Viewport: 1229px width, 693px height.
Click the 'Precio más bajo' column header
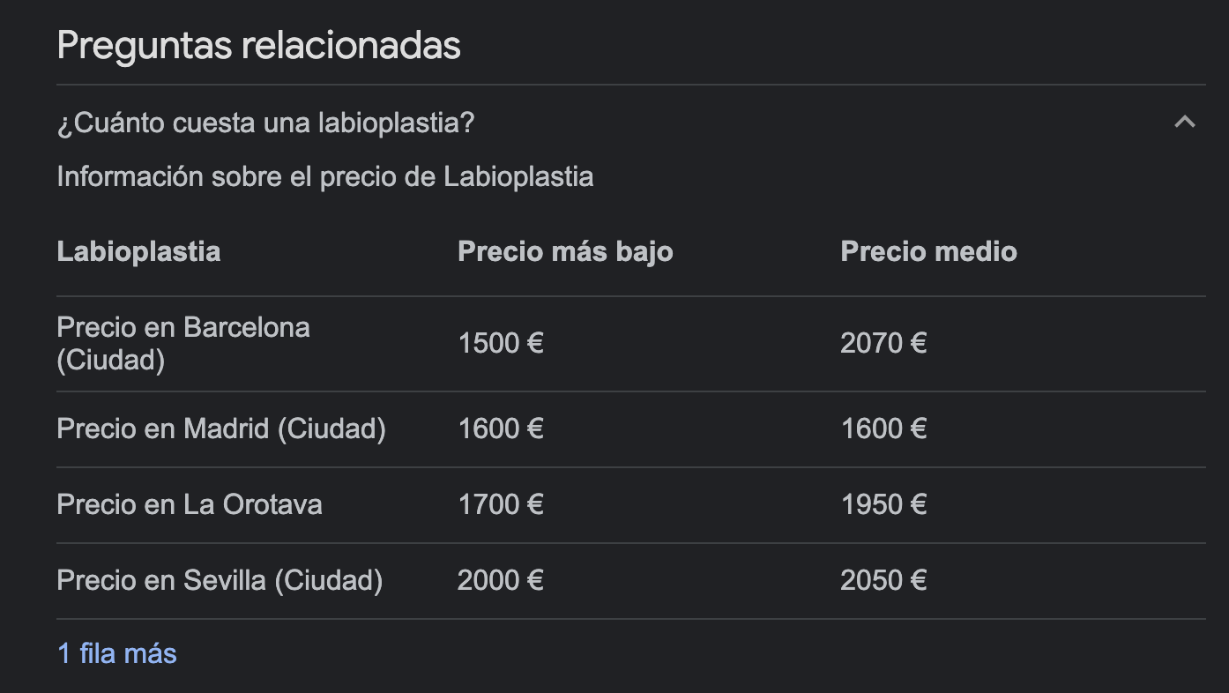565,251
